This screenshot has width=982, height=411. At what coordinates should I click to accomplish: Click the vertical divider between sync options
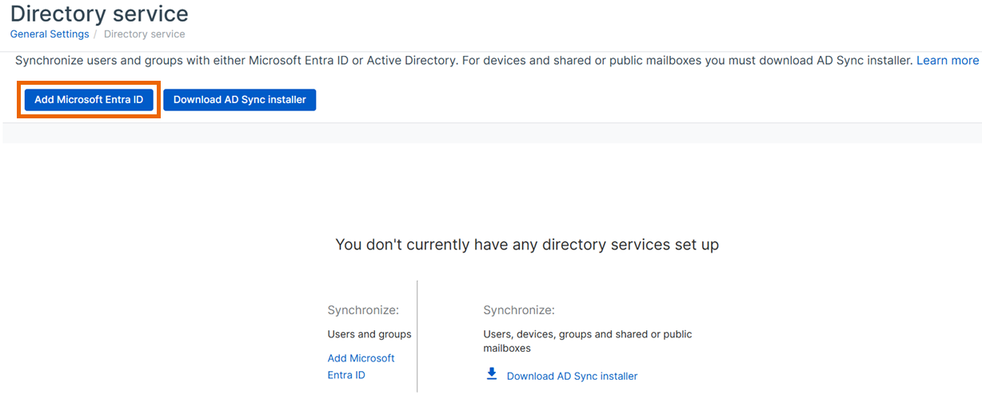coord(417,336)
